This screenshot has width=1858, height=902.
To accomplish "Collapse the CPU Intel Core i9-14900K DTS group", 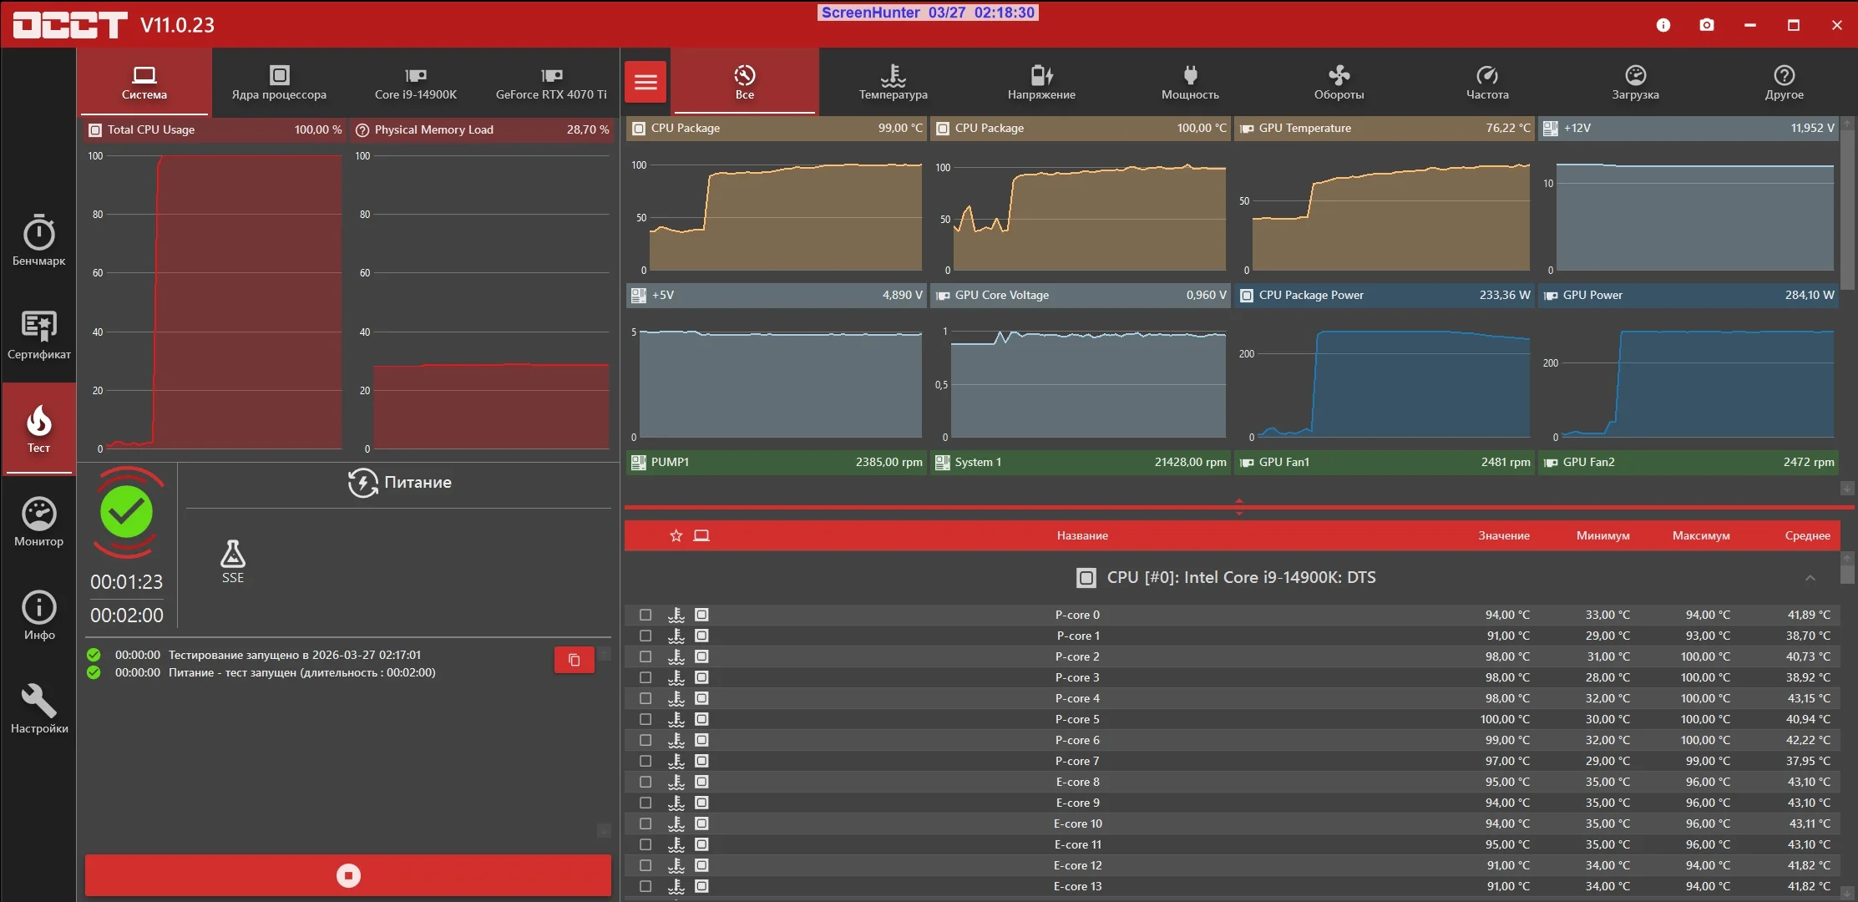I will [x=1810, y=578].
